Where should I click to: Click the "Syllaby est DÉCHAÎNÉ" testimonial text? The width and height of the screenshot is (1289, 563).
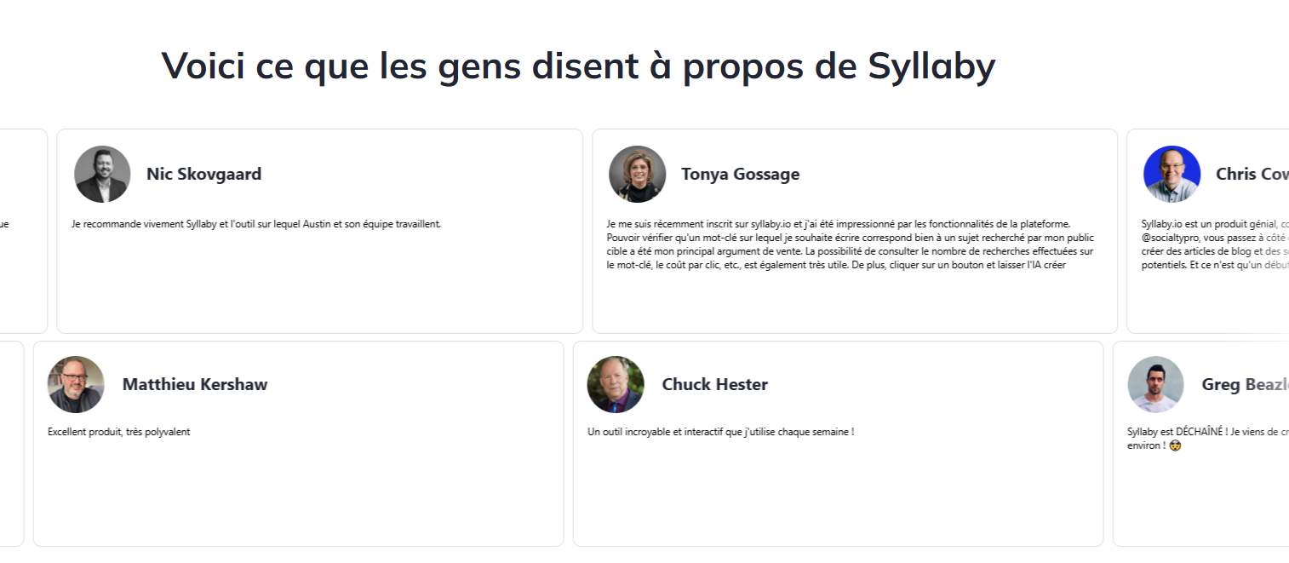point(1205,432)
